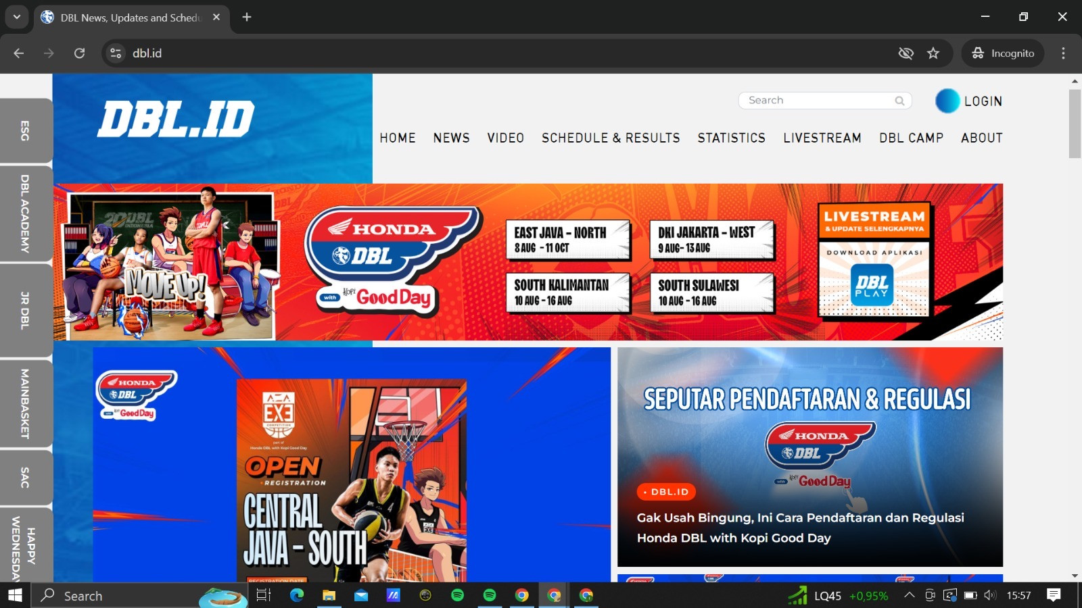Open Windows Start menu

coord(15,595)
